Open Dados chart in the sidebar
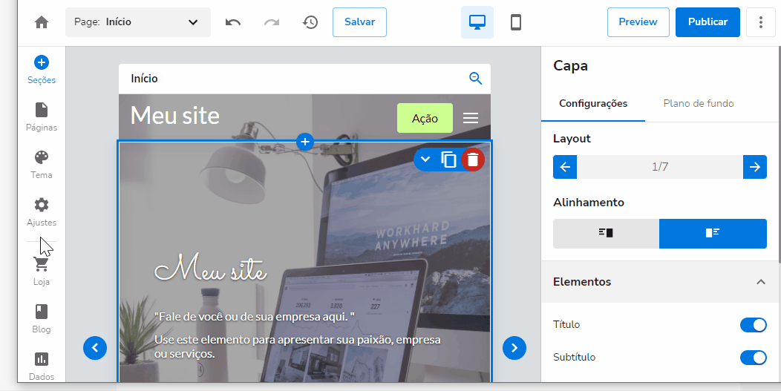 42,366
